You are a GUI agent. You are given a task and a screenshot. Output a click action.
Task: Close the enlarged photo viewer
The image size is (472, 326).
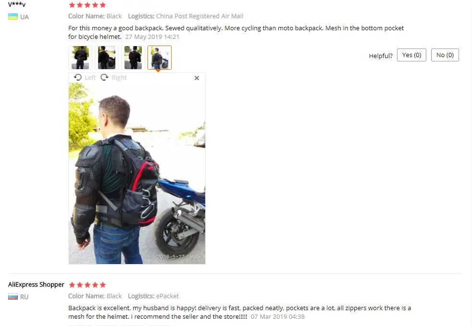(x=197, y=78)
